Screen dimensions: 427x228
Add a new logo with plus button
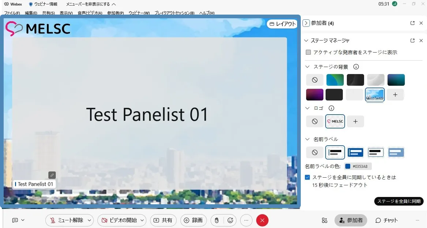355,121
